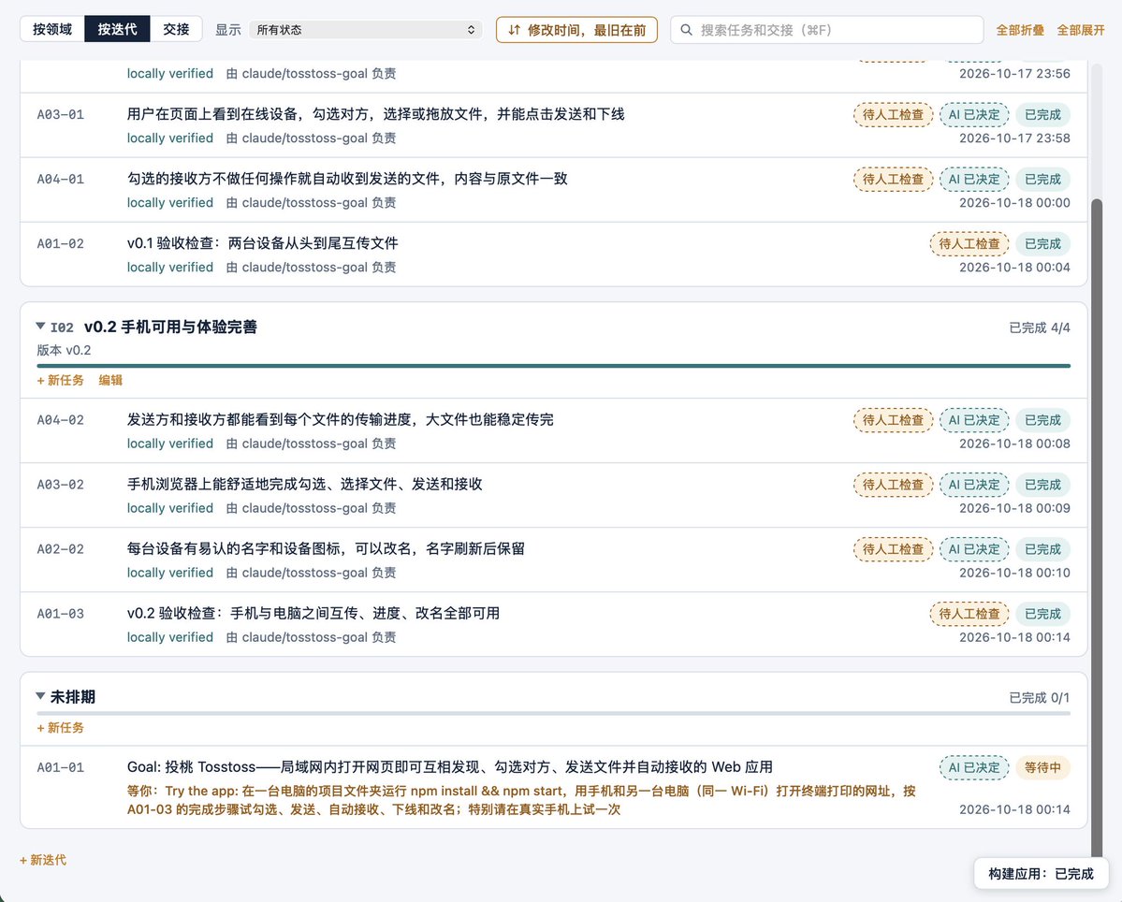This screenshot has width=1122, height=902.
Task: Switch to the 按领域 tab
Action: pos(52,29)
